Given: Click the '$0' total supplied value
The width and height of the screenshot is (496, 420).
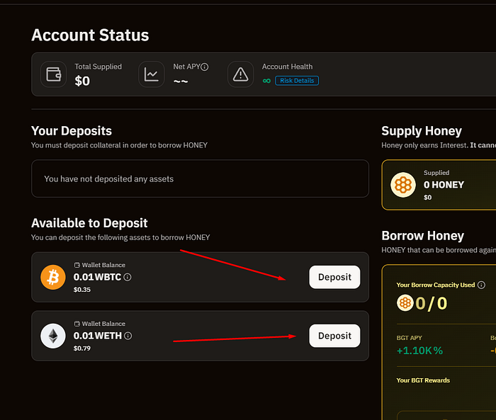Looking at the screenshot, I should click(82, 81).
